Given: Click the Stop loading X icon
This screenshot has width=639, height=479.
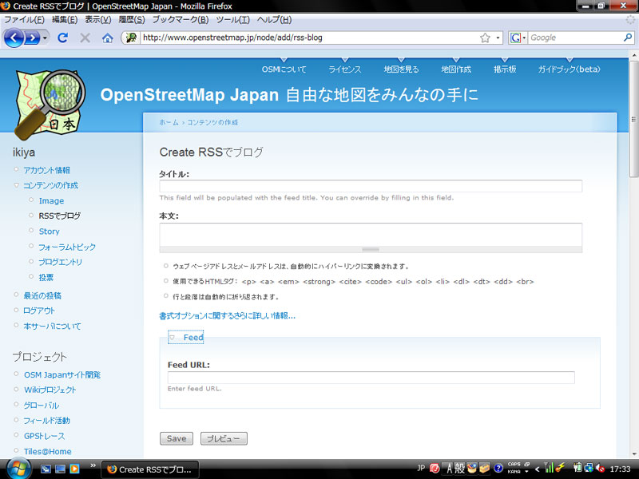Looking at the screenshot, I should click(x=85, y=38).
